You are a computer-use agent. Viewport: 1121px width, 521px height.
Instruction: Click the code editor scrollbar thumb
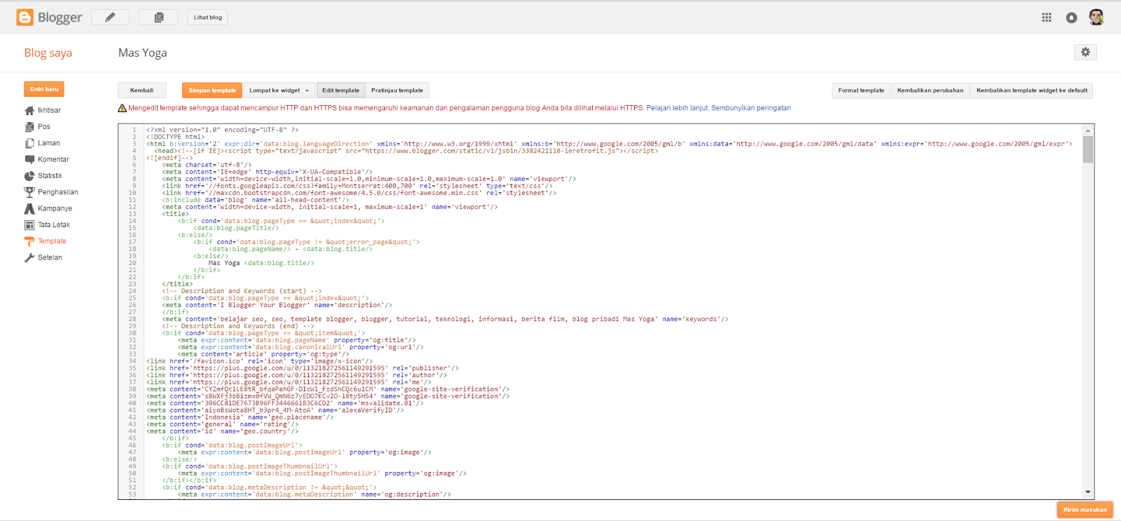[1087, 149]
